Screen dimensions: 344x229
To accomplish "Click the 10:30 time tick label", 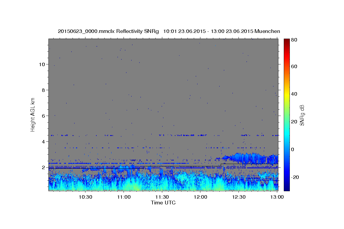I will 85,197.
